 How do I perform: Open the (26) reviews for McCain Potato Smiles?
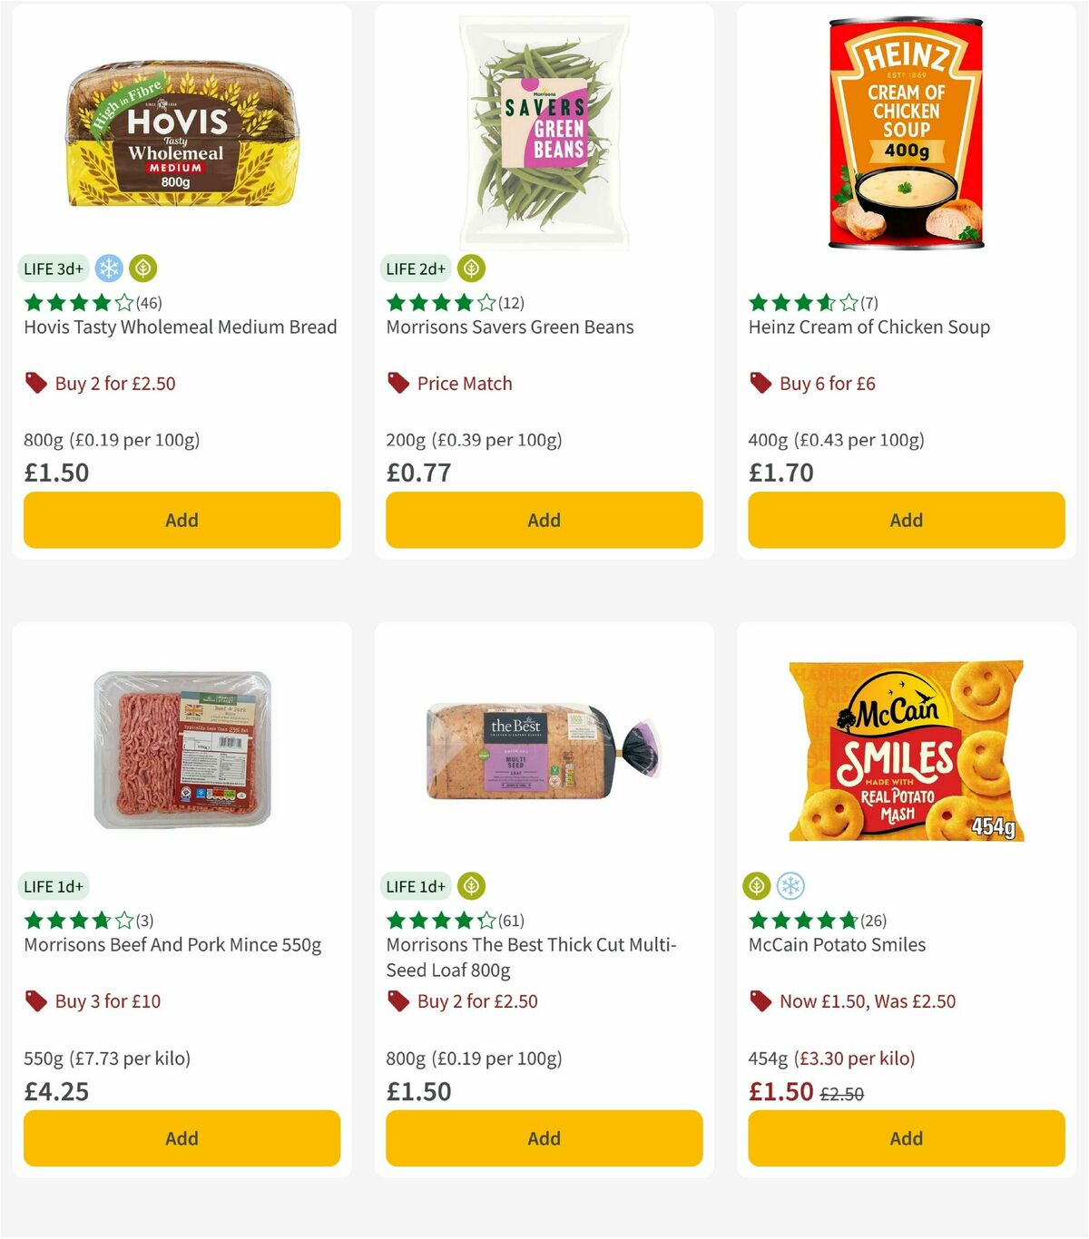click(874, 920)
